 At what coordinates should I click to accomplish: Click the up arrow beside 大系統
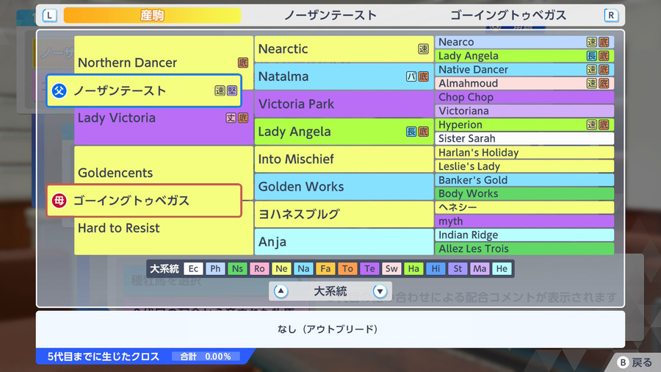(x=281, y=291)
